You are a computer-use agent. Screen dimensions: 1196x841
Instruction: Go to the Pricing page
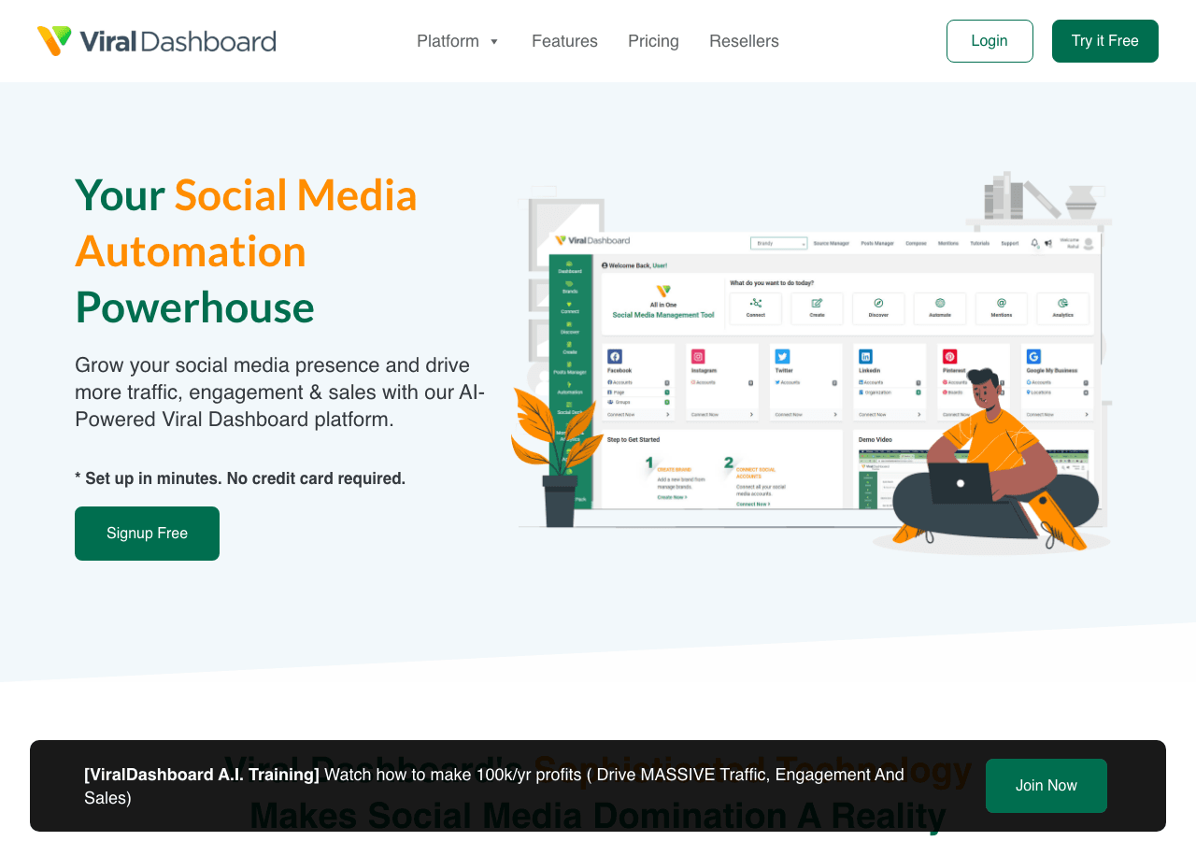pos(653,41)
